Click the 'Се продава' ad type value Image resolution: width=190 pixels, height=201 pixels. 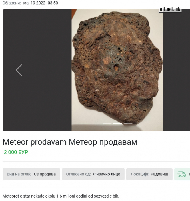45,174
